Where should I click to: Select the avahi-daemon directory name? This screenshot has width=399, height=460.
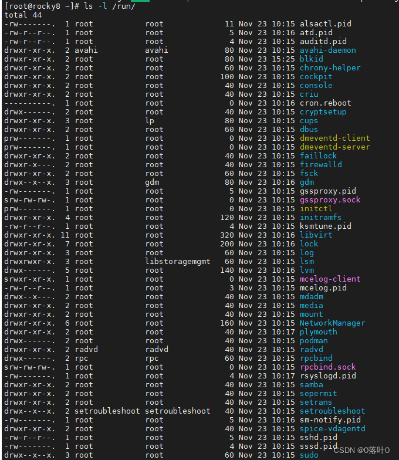point(327,50)
